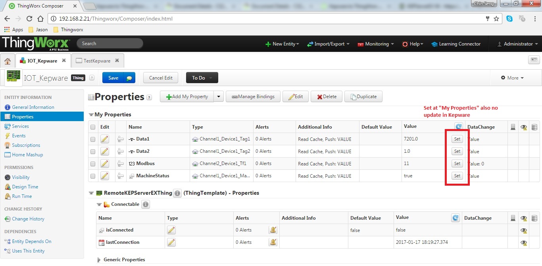Click alert bell icon for lastConnection
542x266 pixels.
point(273,242)
